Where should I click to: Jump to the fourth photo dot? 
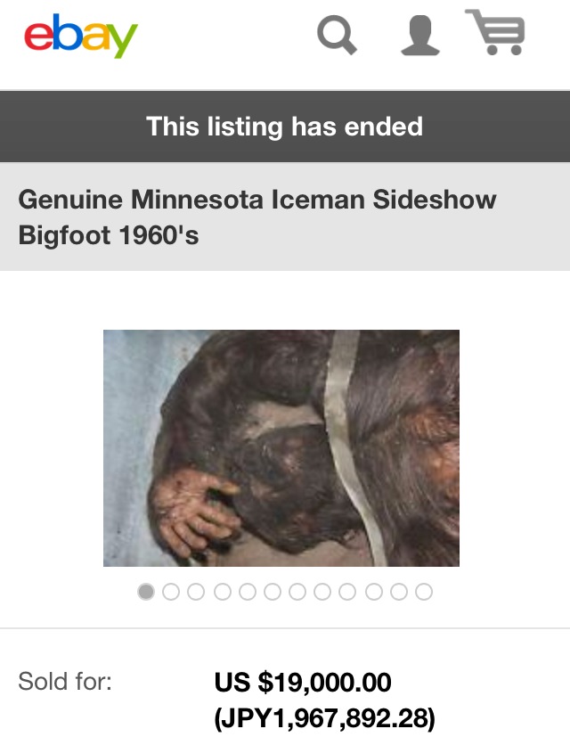(223, 591)
